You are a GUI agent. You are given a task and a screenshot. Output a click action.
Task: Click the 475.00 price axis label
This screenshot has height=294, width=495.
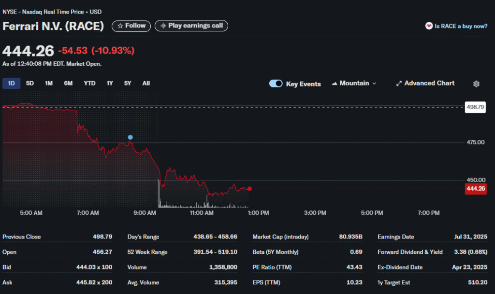tap(476, 142)
